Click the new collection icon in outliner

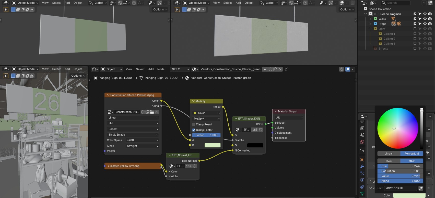coord(430,3)
